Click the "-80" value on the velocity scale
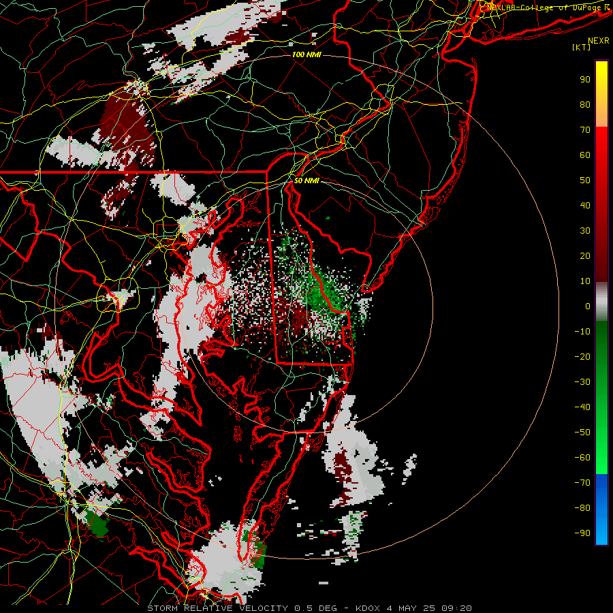Image resolution: width=613 pixels, height=613 pixels. 582,508
